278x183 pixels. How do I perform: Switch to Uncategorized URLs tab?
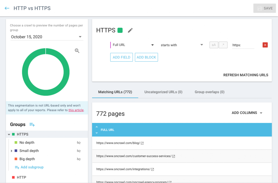[163, 92]
